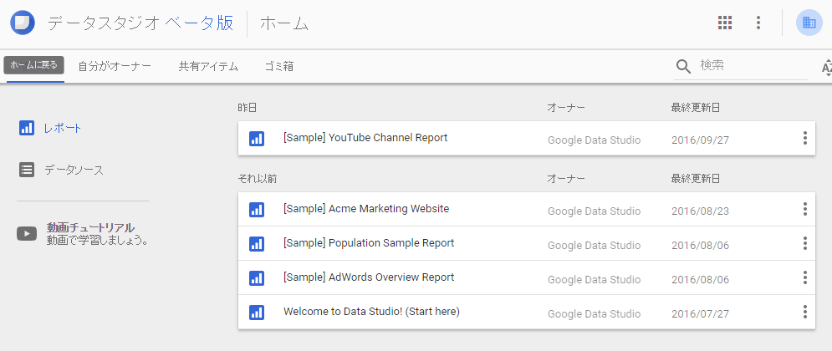This screenshot has height=351, width=832.
Task: Open Welcome to Data Studio! (Start here)
Action: (371, 312)
